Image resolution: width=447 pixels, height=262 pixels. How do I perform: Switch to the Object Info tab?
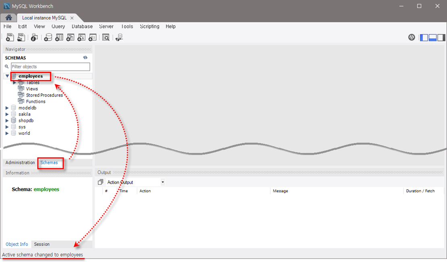pyautogui.click(x=17, y=244)
